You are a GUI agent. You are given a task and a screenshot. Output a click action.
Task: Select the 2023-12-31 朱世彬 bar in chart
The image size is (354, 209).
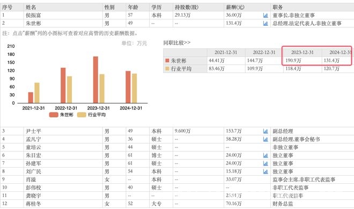95,80
